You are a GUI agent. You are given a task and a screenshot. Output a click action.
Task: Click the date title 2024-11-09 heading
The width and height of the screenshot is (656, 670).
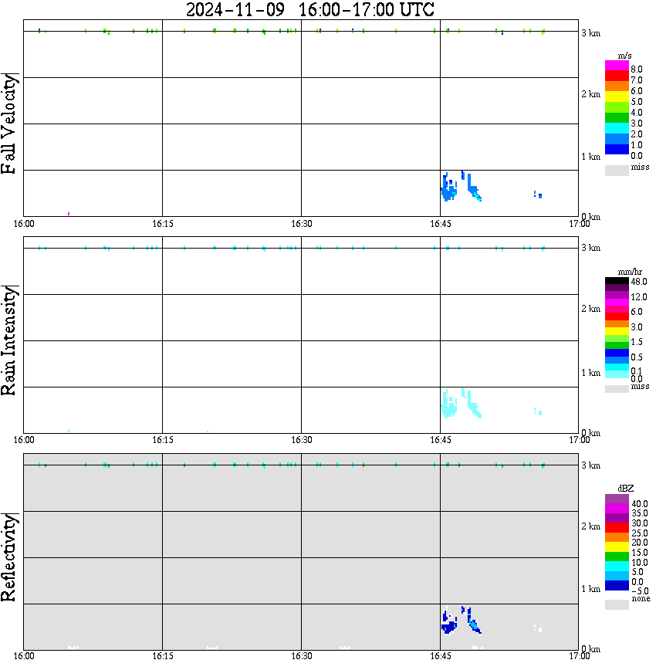[235, 10]
